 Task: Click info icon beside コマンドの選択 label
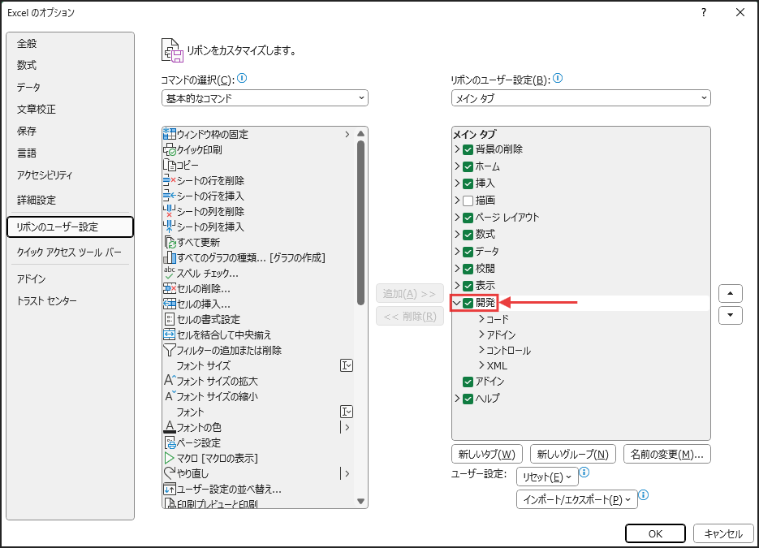pyautogui.click(x=242, y=78)
